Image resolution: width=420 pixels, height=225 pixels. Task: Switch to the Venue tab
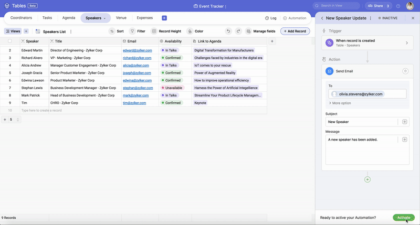pos(121,18)
